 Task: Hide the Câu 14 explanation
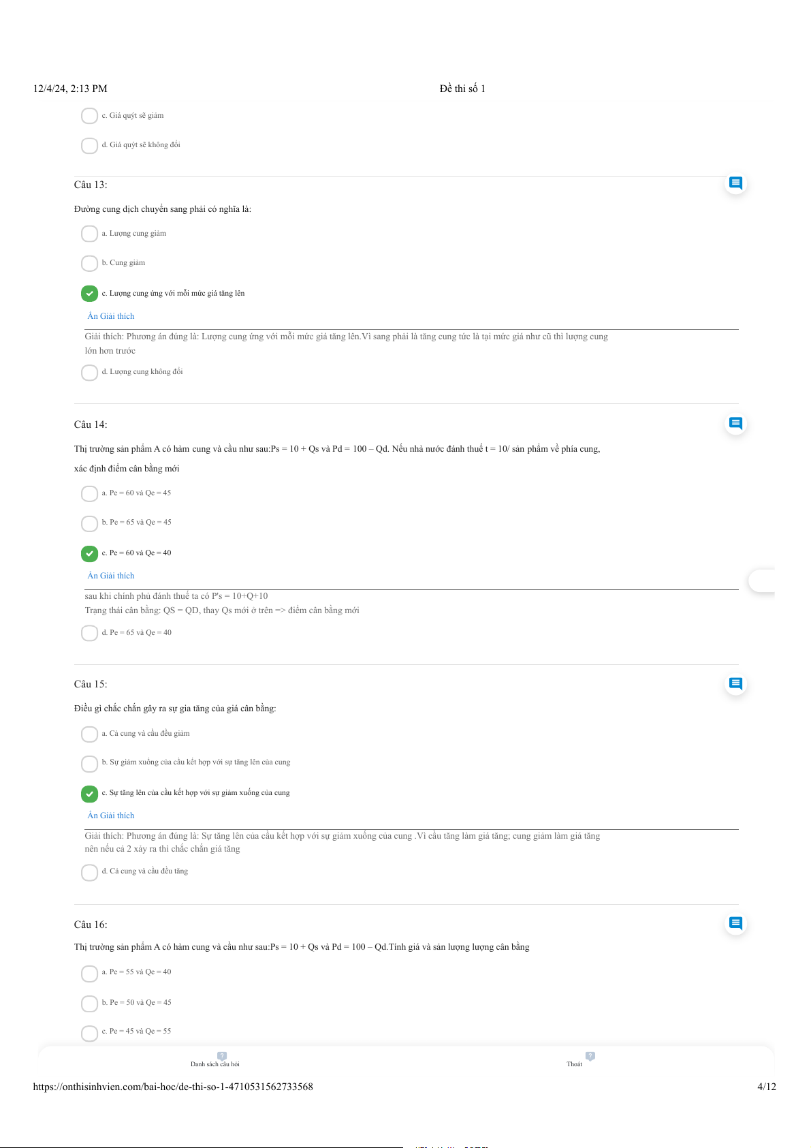point(111,576)
